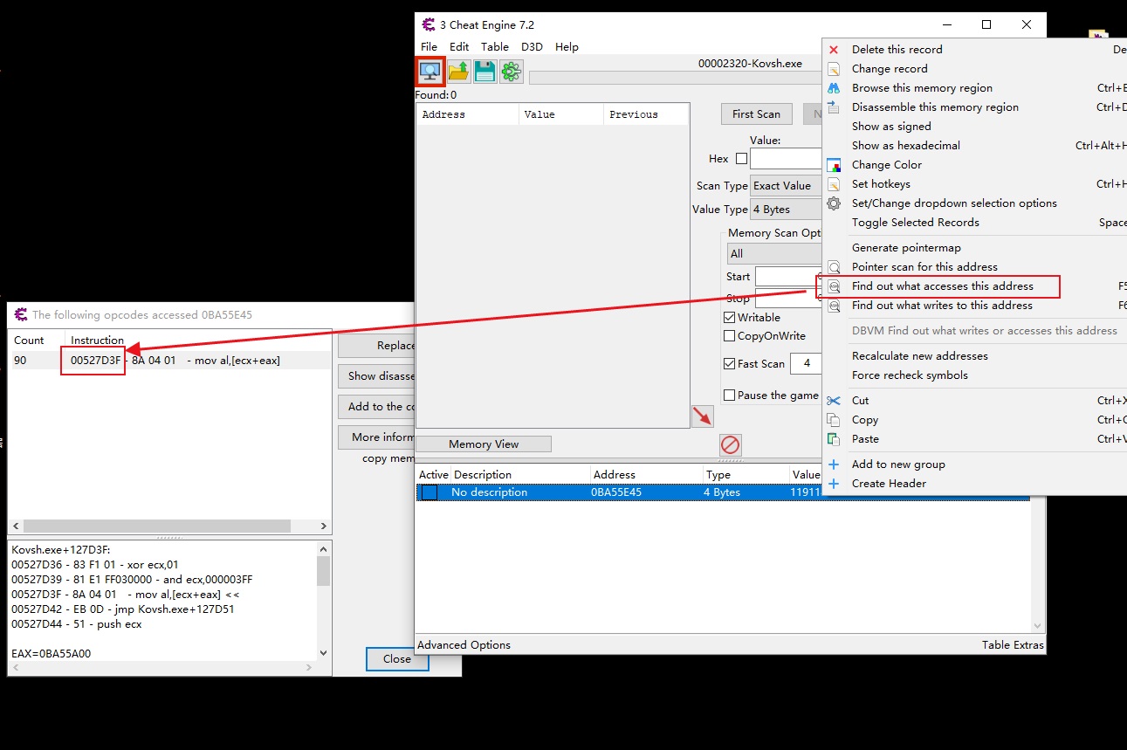
Task: Click the open folder toolbar icon
Action: click(x=459, y=72)
